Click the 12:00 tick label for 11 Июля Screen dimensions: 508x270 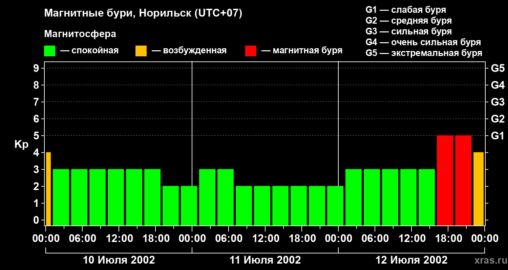tap(265, 239)
